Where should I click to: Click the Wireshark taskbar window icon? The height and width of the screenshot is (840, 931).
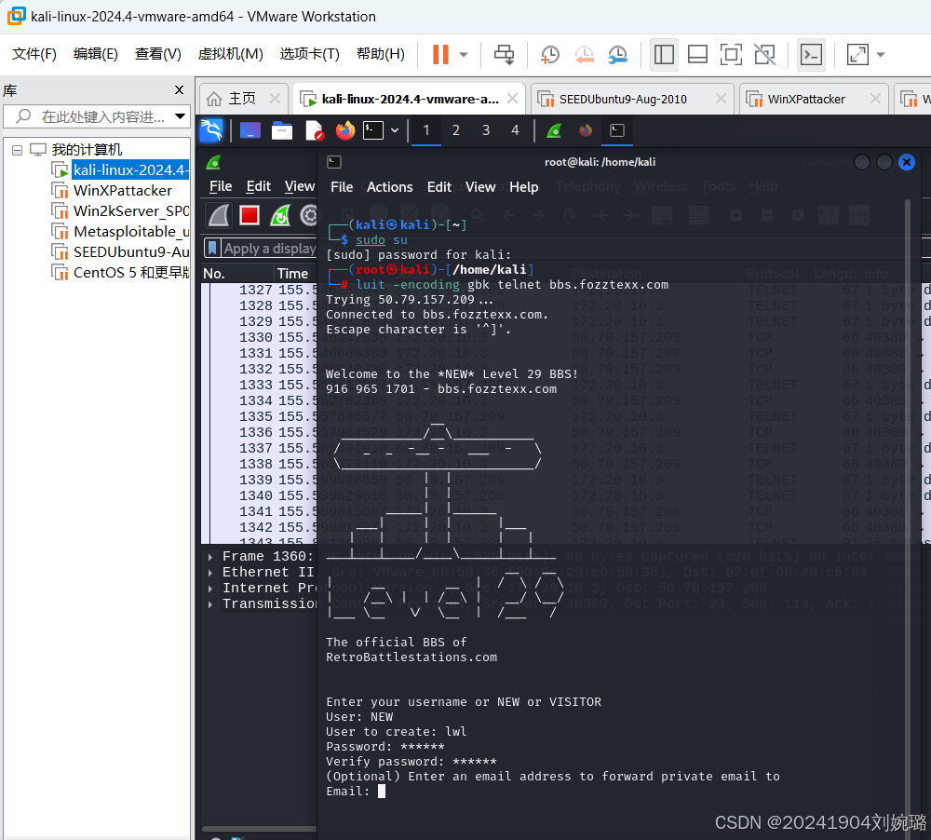554,130
